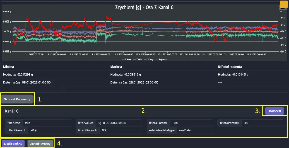This screenshot has width=289, height=148.
Task: Click into the filterZParamL field
Action: pyautogui.click(x=49, y=130)
